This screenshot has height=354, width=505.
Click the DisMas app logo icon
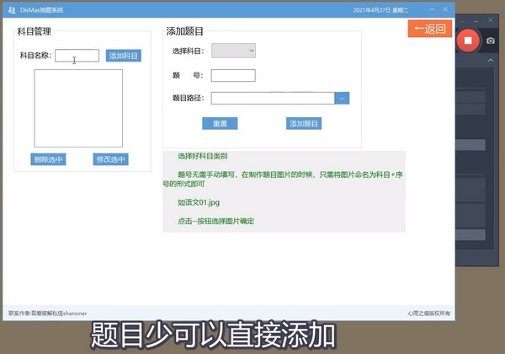tap(12, 10)
